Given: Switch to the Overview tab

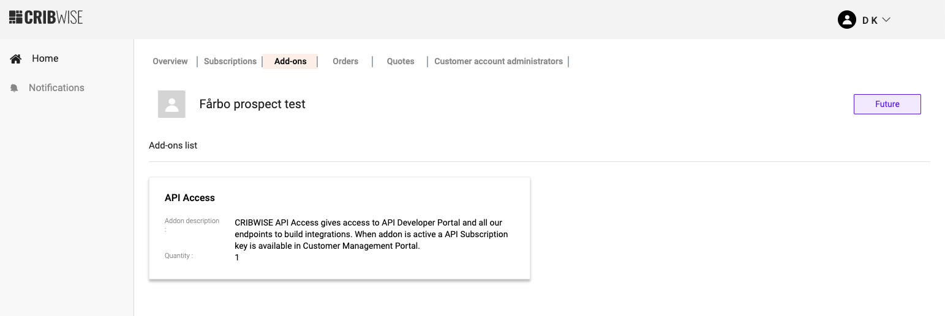Looking at the screenshot, I should click(170, 61).
